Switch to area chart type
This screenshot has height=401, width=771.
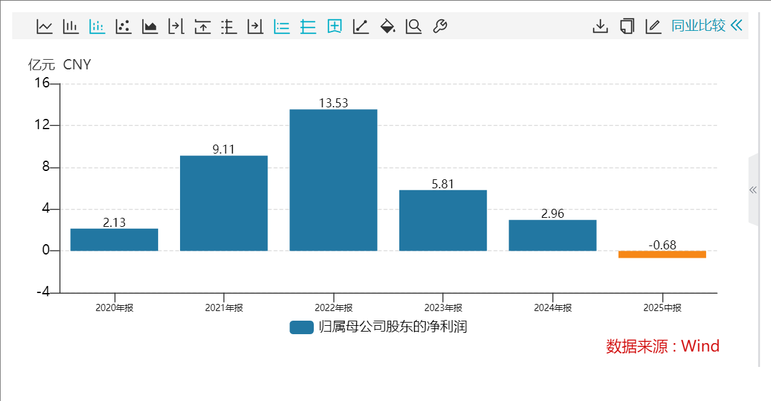[149, 26]
